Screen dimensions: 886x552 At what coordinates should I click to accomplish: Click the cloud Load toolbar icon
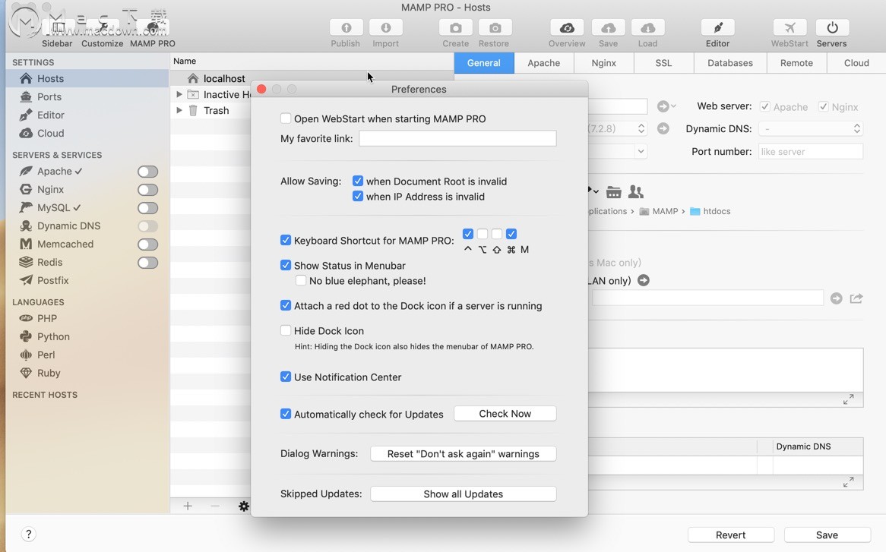(x=647, y=27)
